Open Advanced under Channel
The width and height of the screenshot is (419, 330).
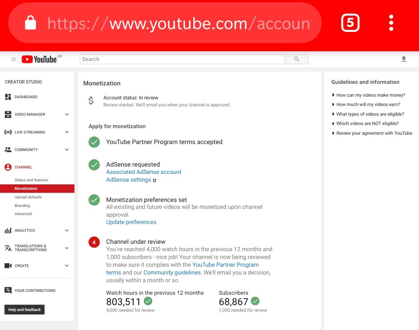point(23,214)
